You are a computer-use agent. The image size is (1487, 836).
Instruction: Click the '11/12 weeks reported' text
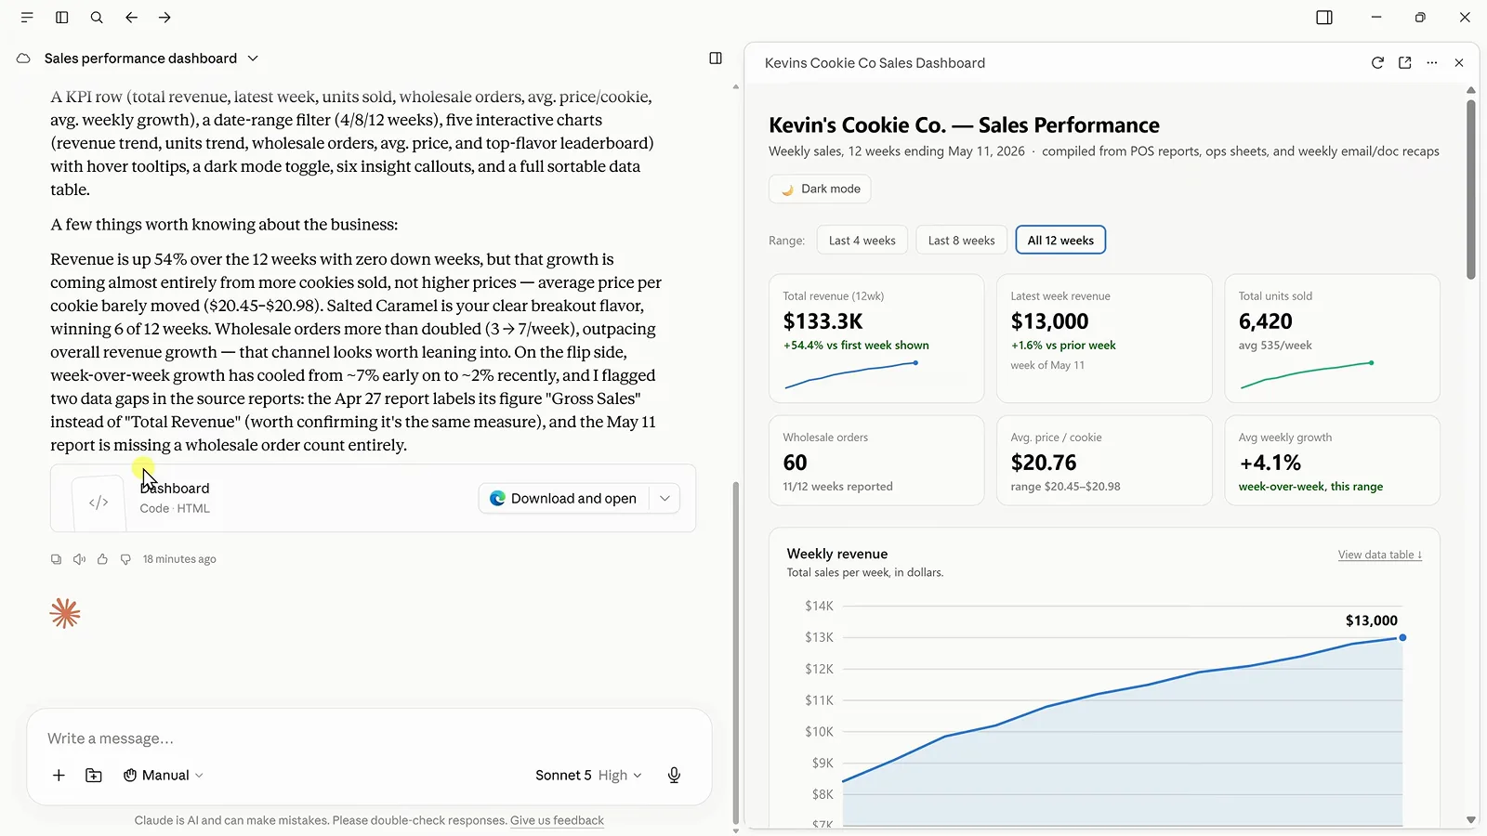tap(837, 487)
